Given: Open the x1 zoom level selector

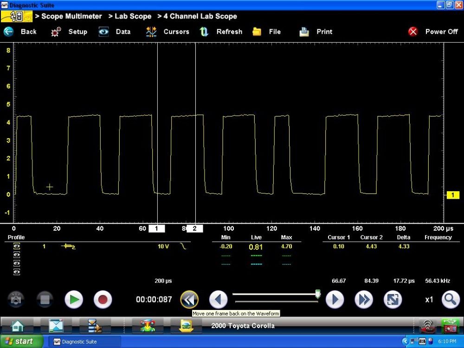Looking at the screenshot, I should (429, 299).
